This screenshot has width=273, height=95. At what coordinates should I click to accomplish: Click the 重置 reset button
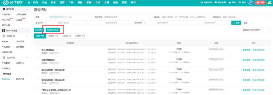pyautogui.click(x=245, y=23)
